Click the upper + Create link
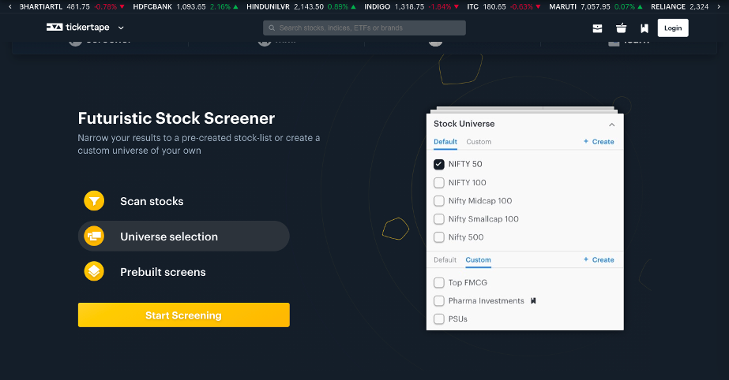 pos(598,142)
